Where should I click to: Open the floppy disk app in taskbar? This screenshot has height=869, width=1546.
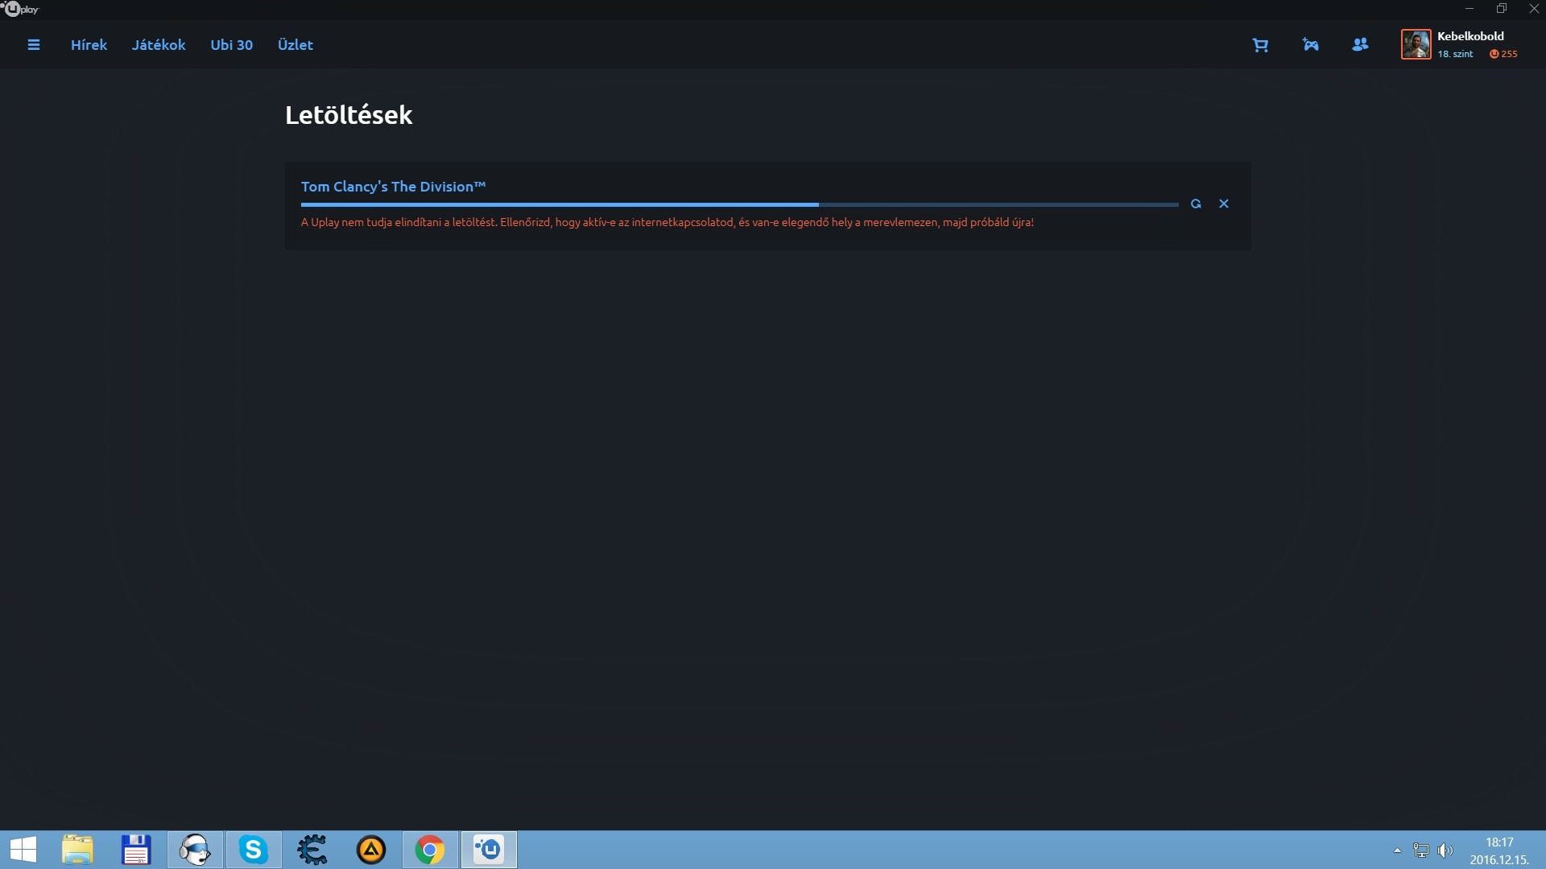(136, 850)
